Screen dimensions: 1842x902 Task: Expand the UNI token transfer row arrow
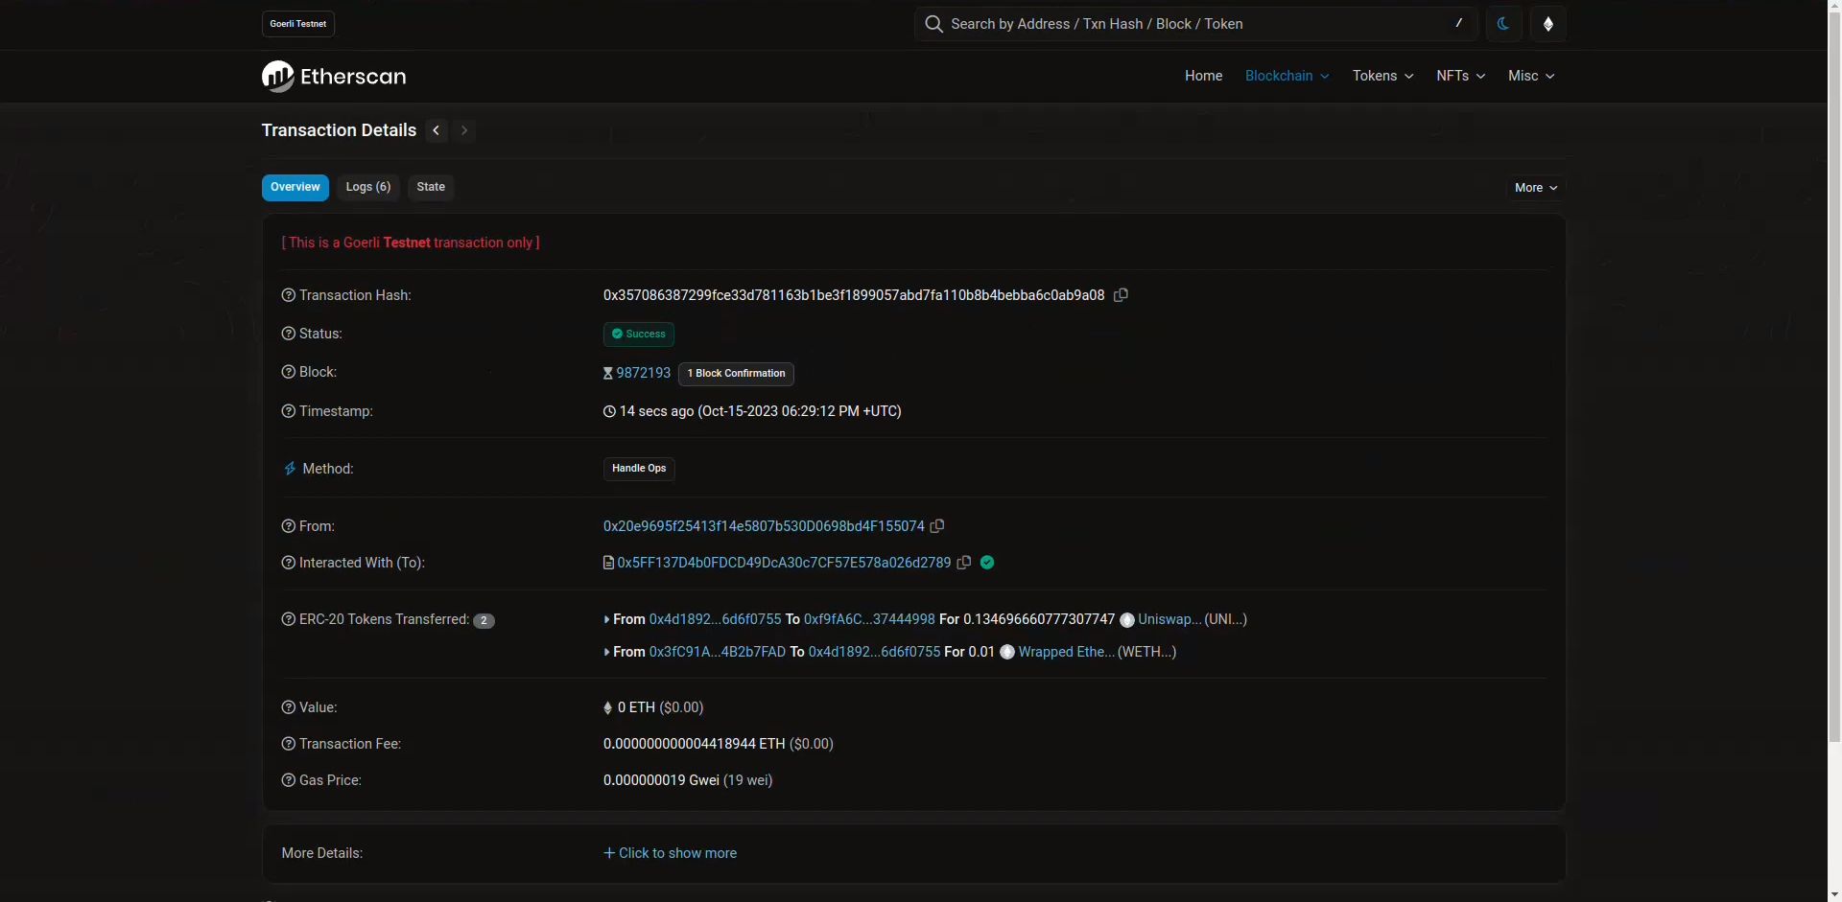pos(606,620)
